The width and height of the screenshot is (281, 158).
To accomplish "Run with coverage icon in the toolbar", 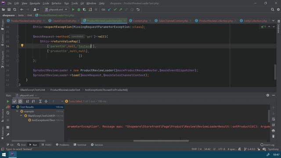I will (84, 10).
